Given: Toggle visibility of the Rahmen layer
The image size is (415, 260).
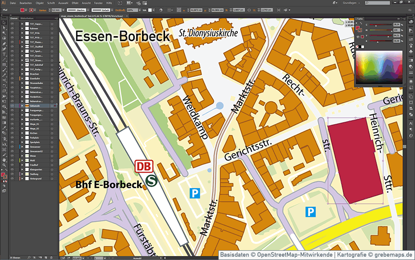Looking at the screenshot, I should pyautogui.click(x=12, y=29).
